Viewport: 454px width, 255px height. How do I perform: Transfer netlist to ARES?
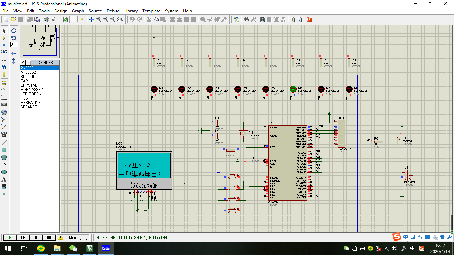pos(309,19)
